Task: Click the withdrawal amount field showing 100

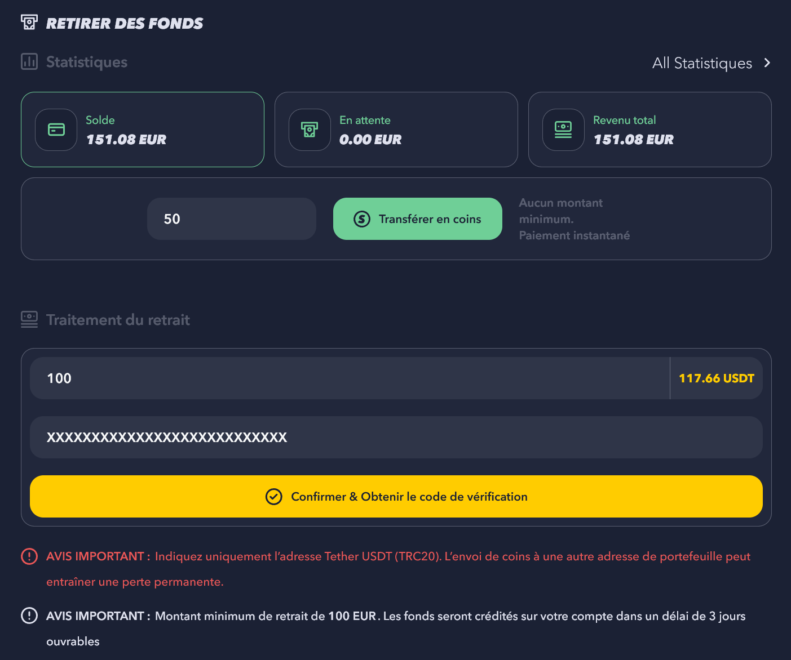Action: [x=350, y=378]
